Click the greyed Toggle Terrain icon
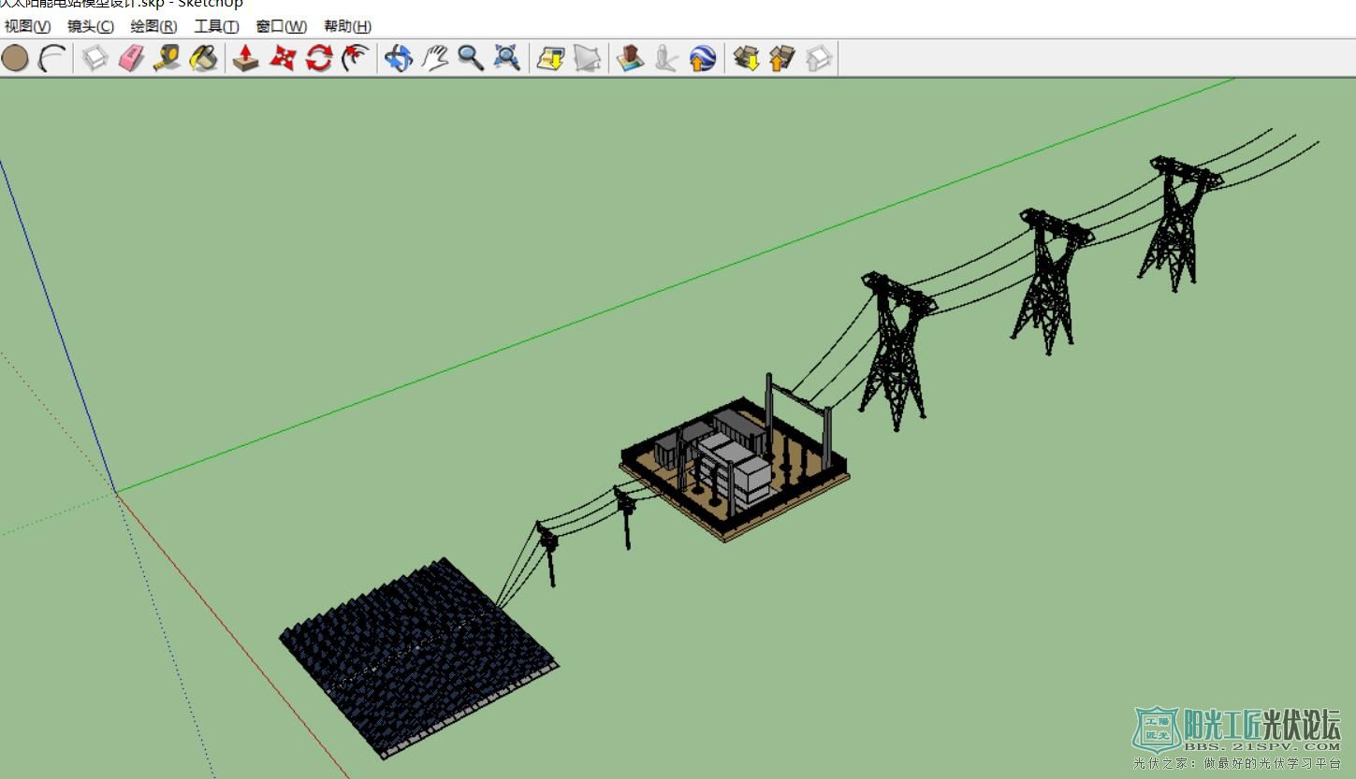The image size is (1356, 779). click(x=587, y=58)
